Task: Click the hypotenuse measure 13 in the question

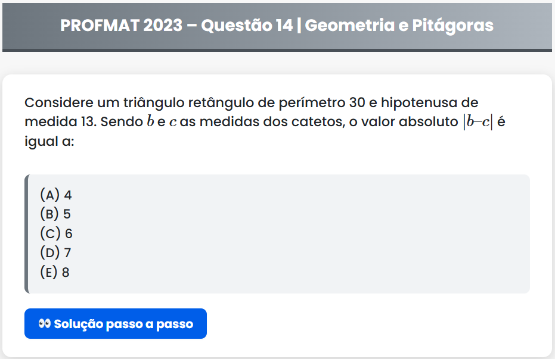Action: pos(87,122)
